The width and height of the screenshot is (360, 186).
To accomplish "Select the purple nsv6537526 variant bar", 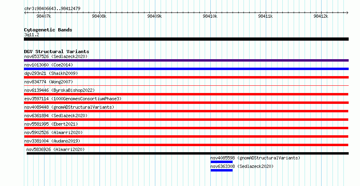I will pyautogui.click(x=186, y=60).
